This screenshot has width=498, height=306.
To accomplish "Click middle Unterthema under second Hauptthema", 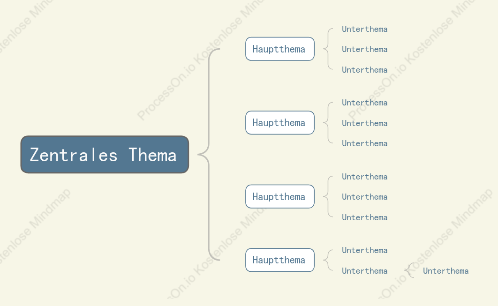I will click(x=365, y=123).
